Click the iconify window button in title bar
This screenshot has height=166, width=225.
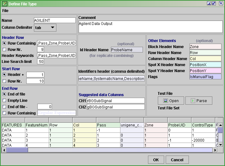[x=209, y=3]
